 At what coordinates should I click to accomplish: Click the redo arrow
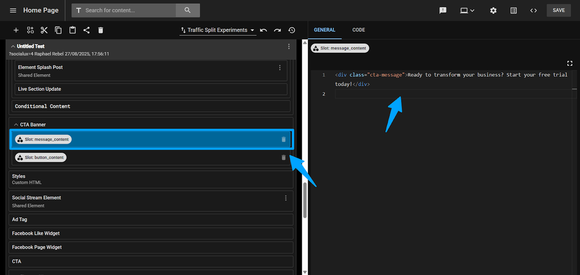coord(278,30)
